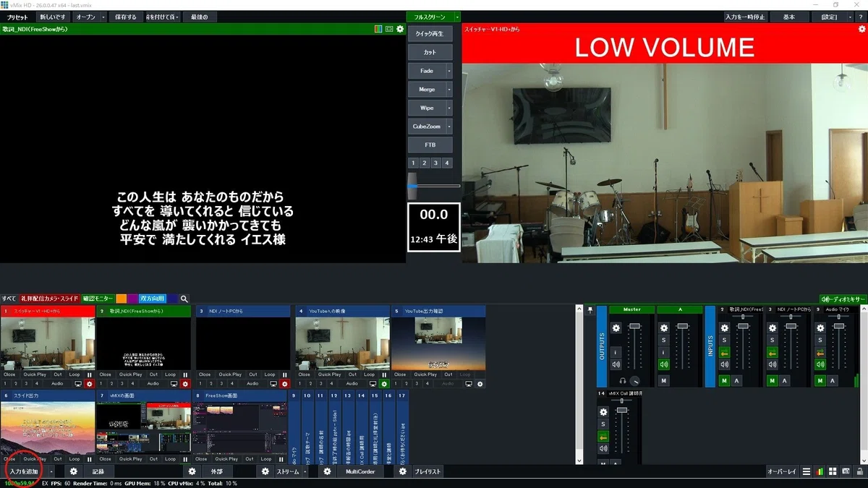
Task: Click the audio mixer pin icon
Action: [x=590, y=310]
